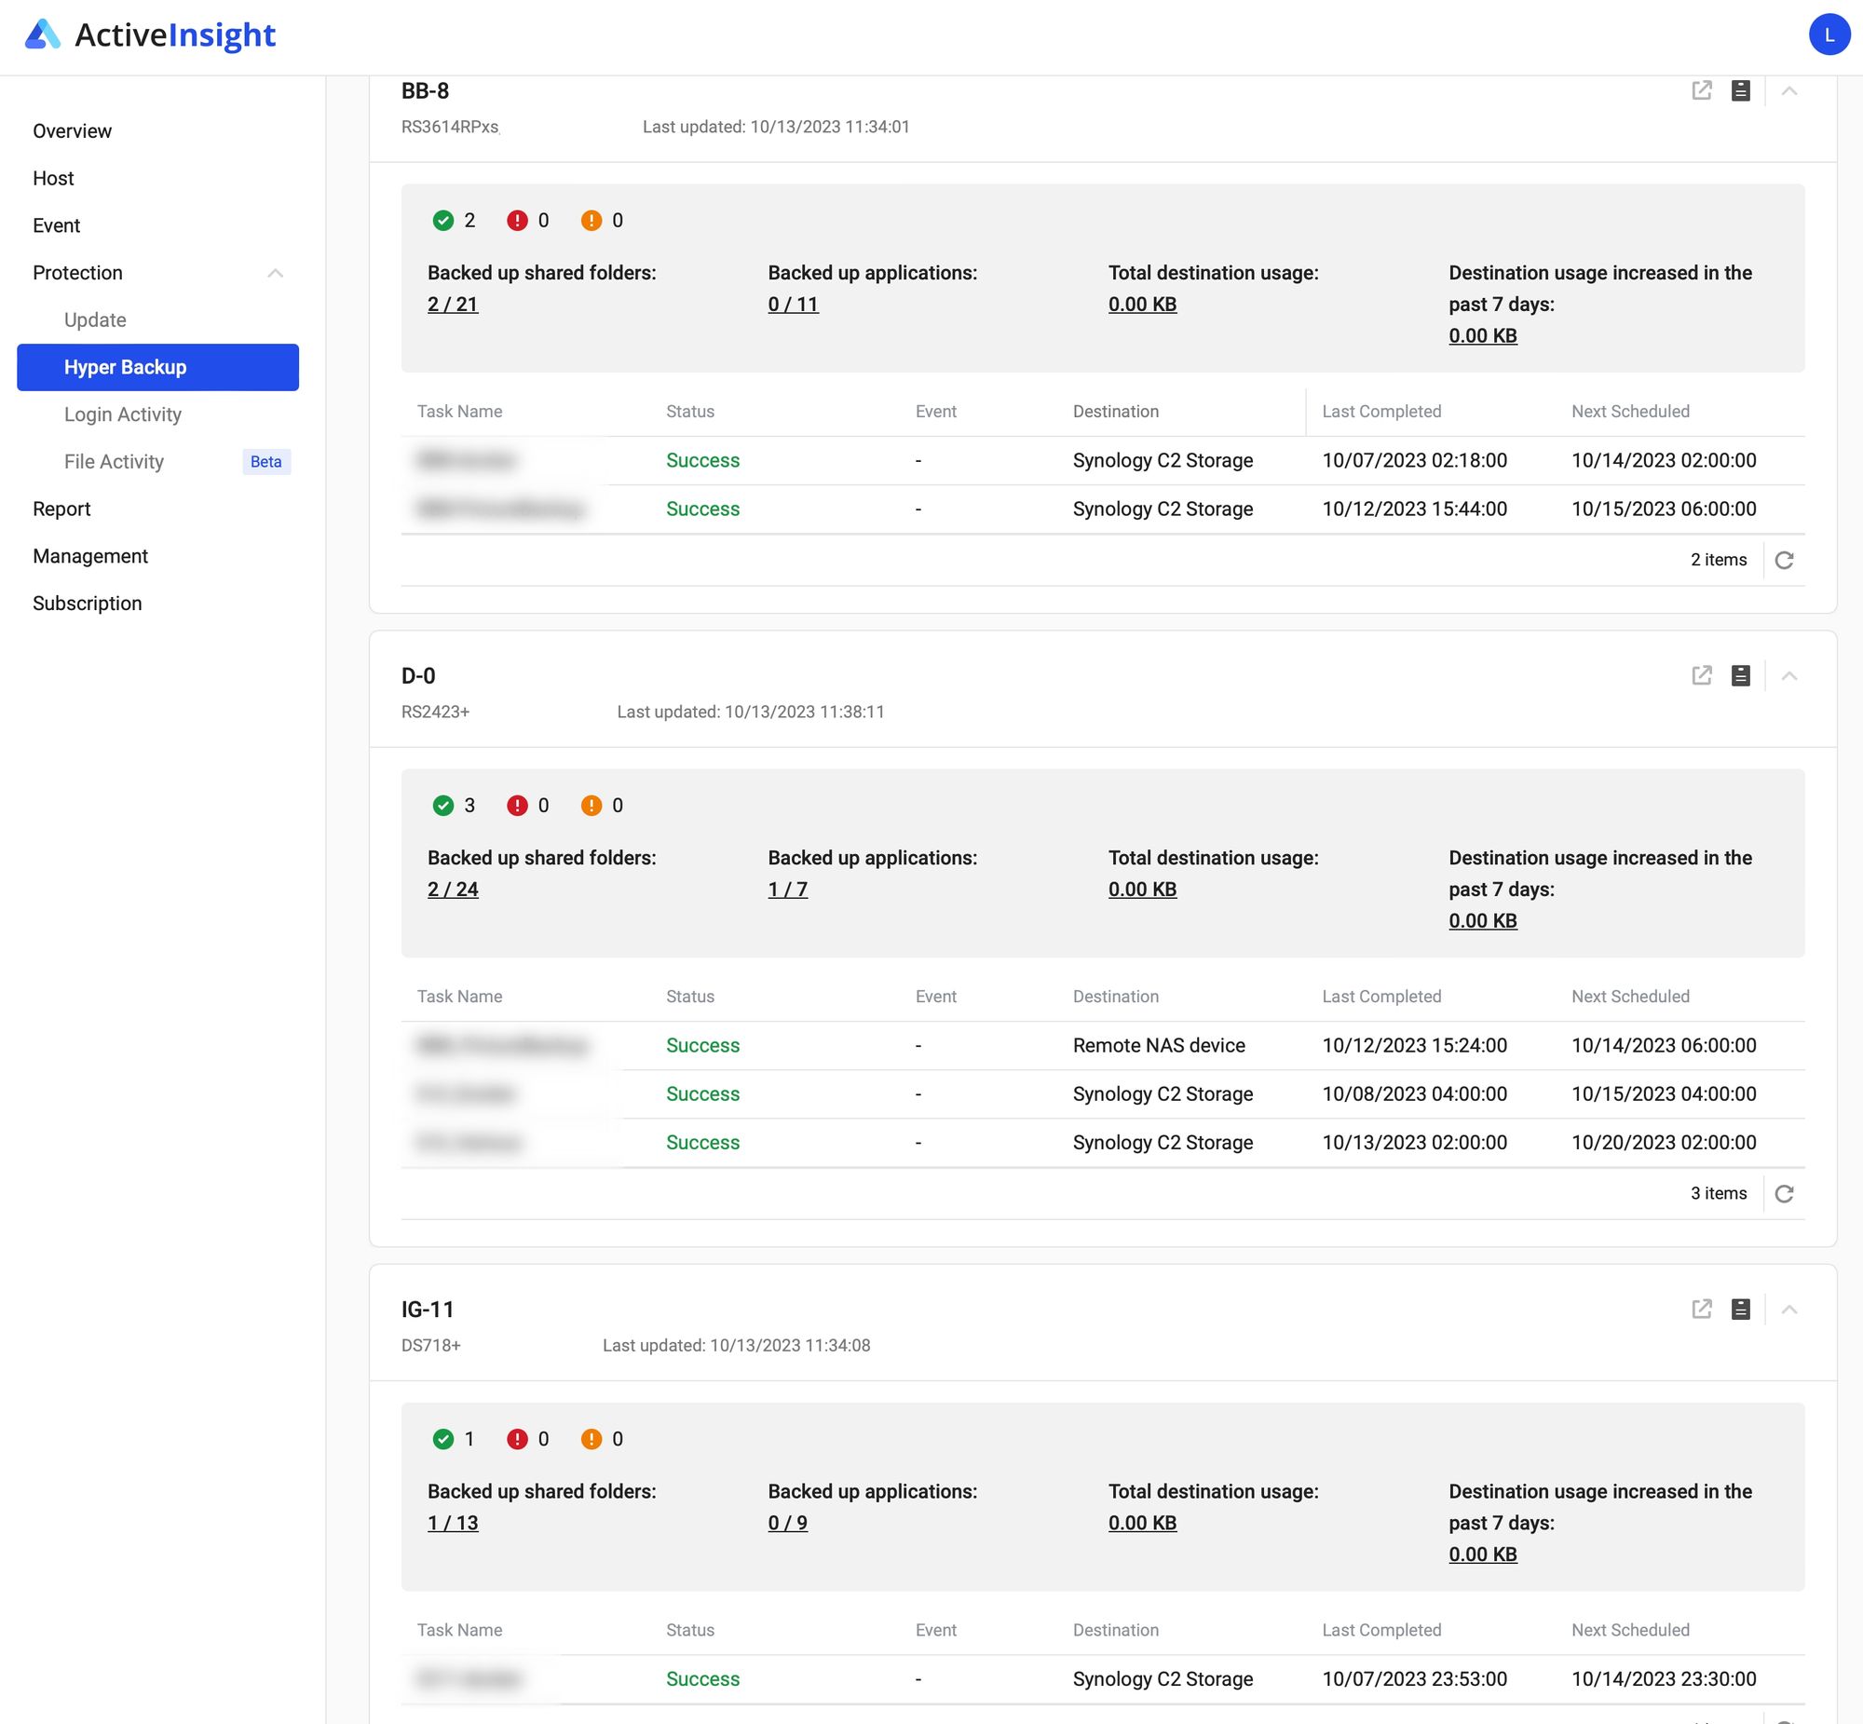The width and height of the screenshot is (1863, 1724).
Task: Open the user profile avatar L
Action: [1829, 35]
